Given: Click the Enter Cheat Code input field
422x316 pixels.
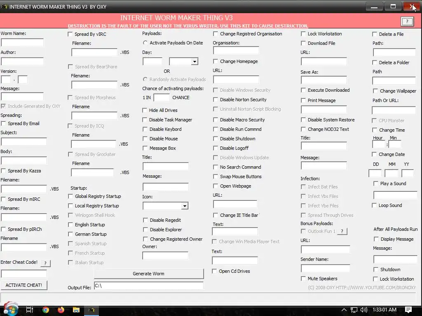Looking at the screenshot, I should point(24,274).
